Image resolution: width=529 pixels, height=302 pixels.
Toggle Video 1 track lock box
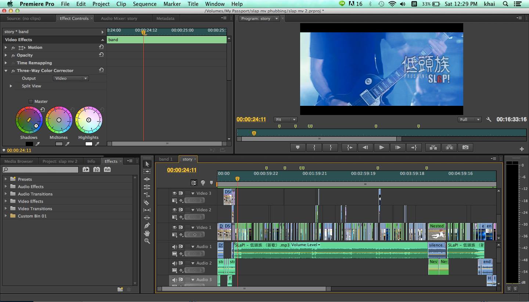[188, 227]
